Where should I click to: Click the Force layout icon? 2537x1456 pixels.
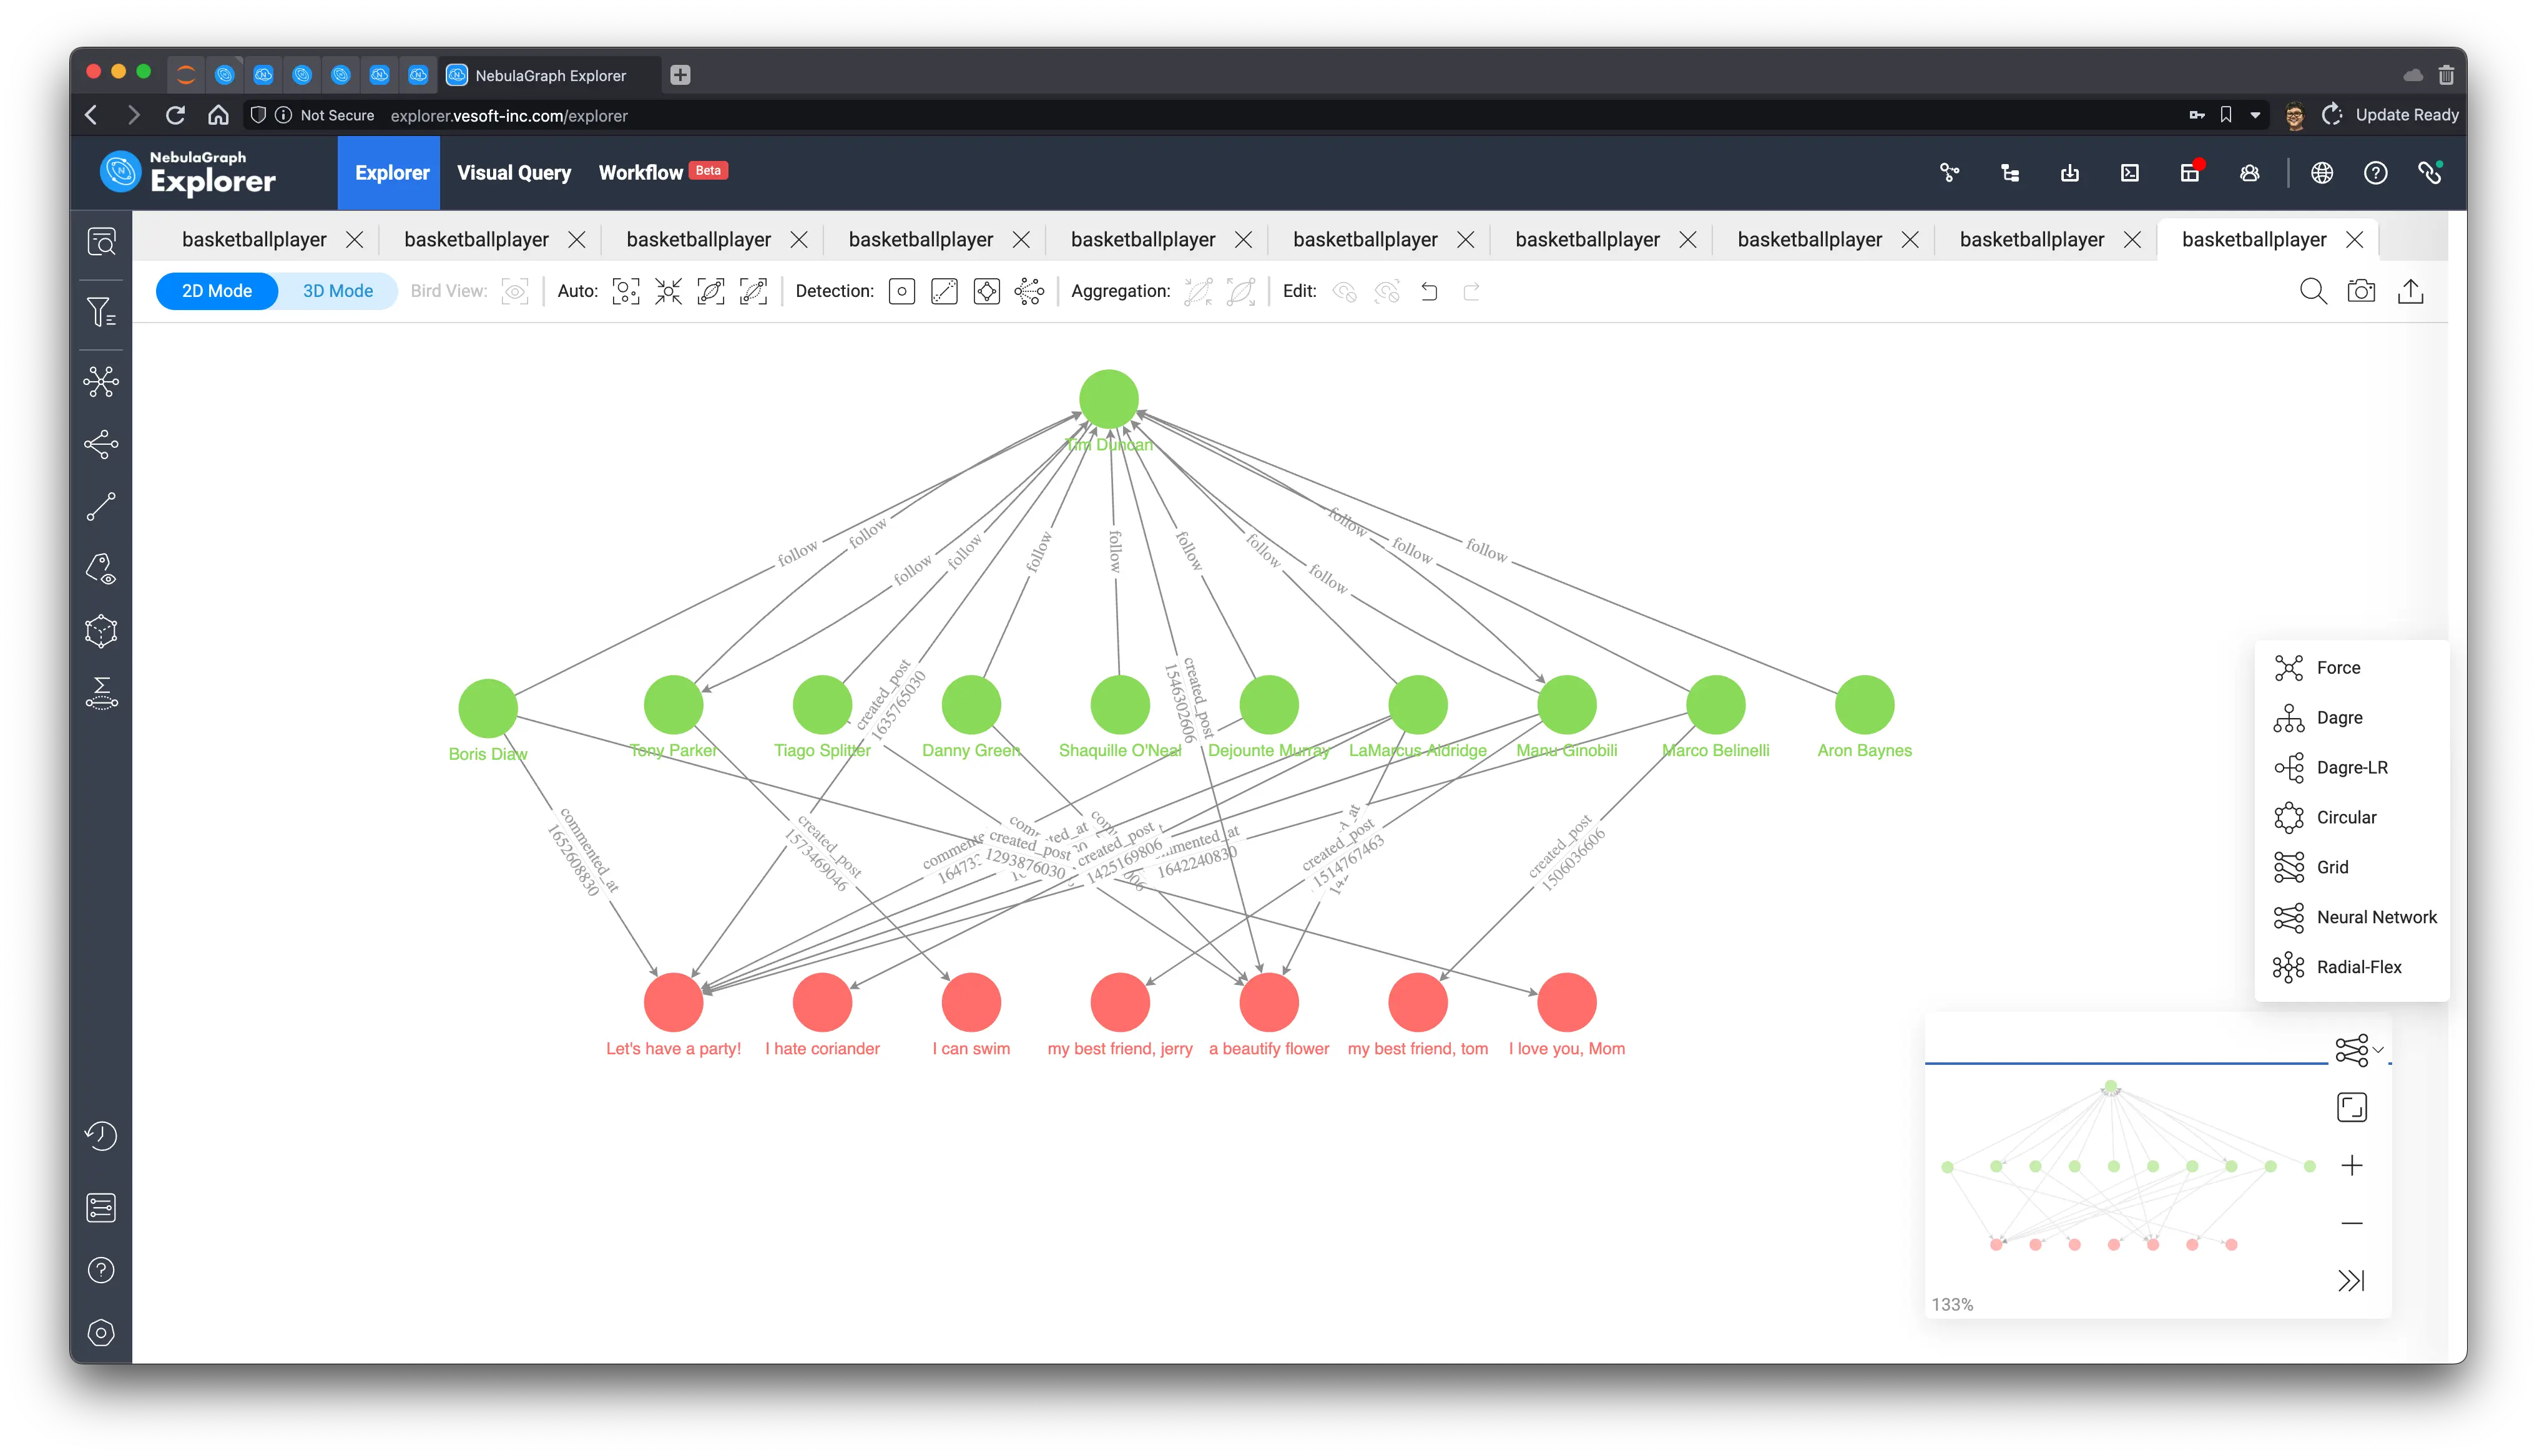(x=2288, y=667)
